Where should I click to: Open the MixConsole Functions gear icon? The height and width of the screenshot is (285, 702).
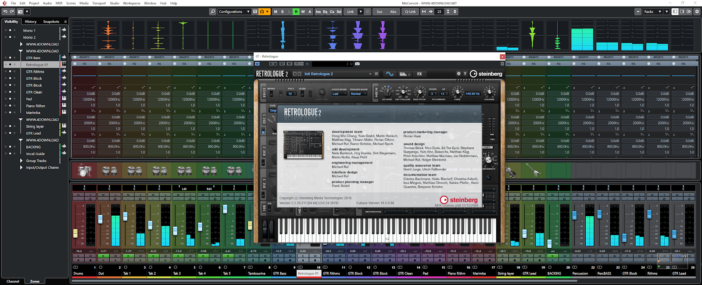click(x=697, y=12)
